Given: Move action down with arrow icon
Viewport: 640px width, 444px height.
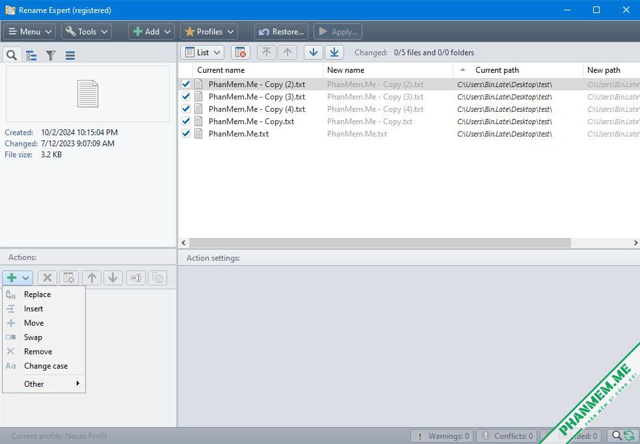Looking at the screenshot, I should coord(113,278).
